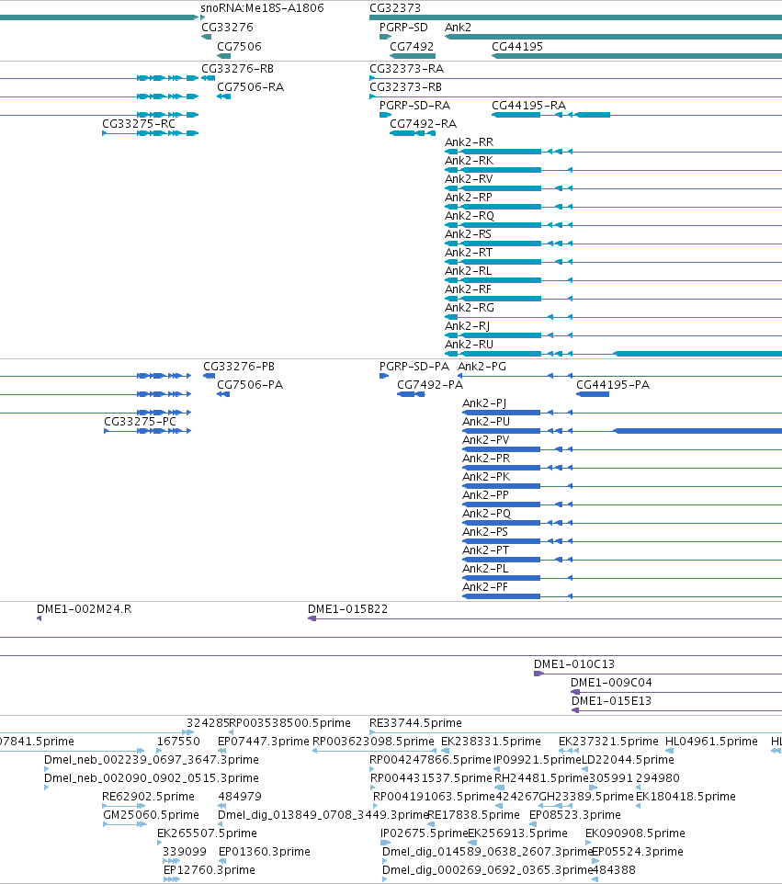
Task: Select EST EK180418.5prime
Action: coord(686,797)
